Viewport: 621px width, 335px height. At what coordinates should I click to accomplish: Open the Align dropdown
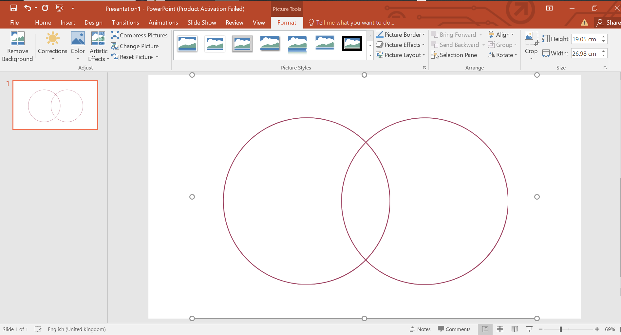(x=501, y=35)
